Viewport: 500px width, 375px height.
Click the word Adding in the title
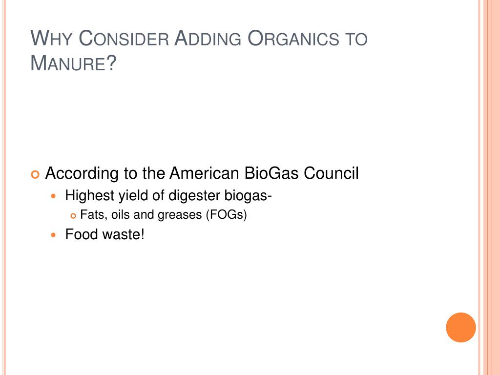[208, 38]
